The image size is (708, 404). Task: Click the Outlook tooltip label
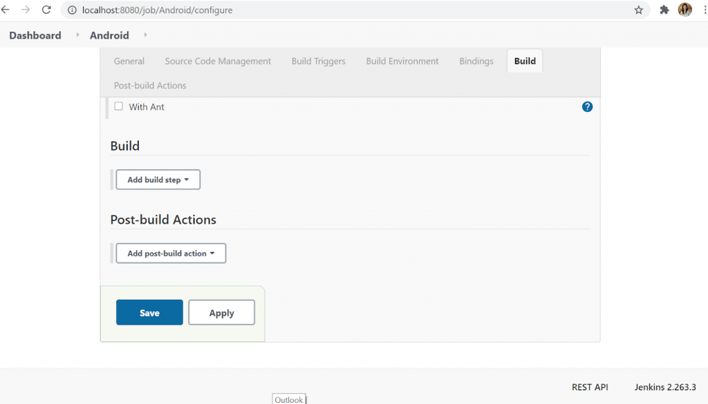click(x=289, y=399)
